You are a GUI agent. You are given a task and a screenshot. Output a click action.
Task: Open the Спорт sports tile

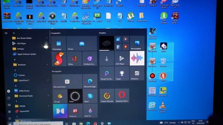122,73
